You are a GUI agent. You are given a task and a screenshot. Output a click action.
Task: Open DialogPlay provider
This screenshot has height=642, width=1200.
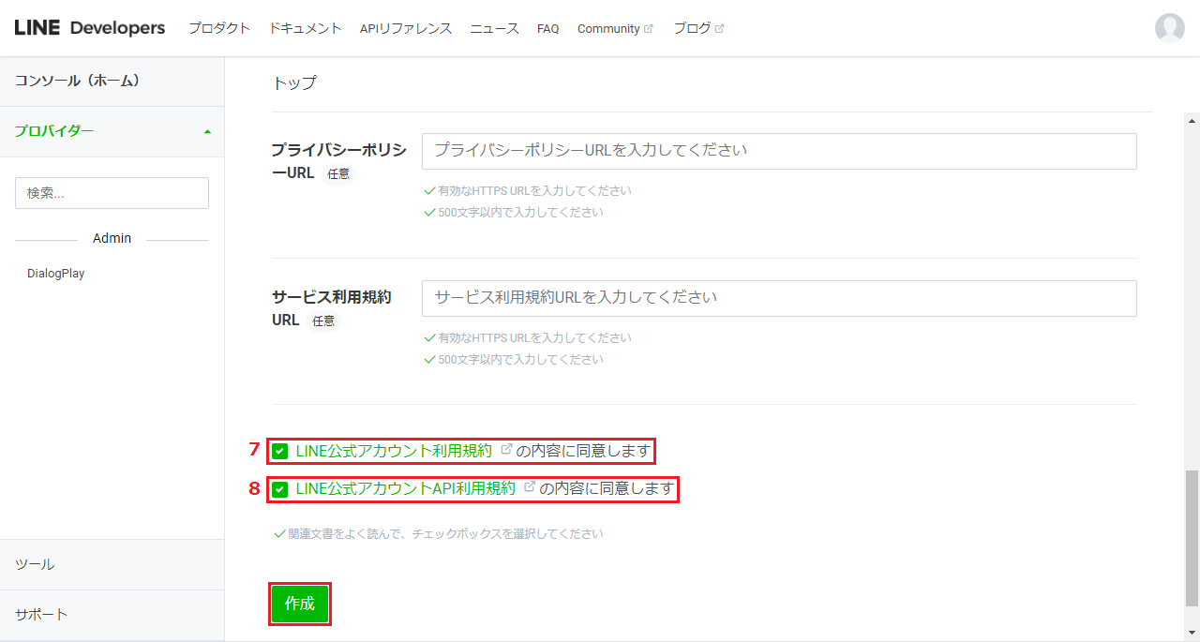pos(56,274)
